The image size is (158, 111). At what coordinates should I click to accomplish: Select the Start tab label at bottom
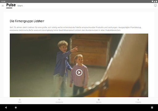click(x=20, y=102)
